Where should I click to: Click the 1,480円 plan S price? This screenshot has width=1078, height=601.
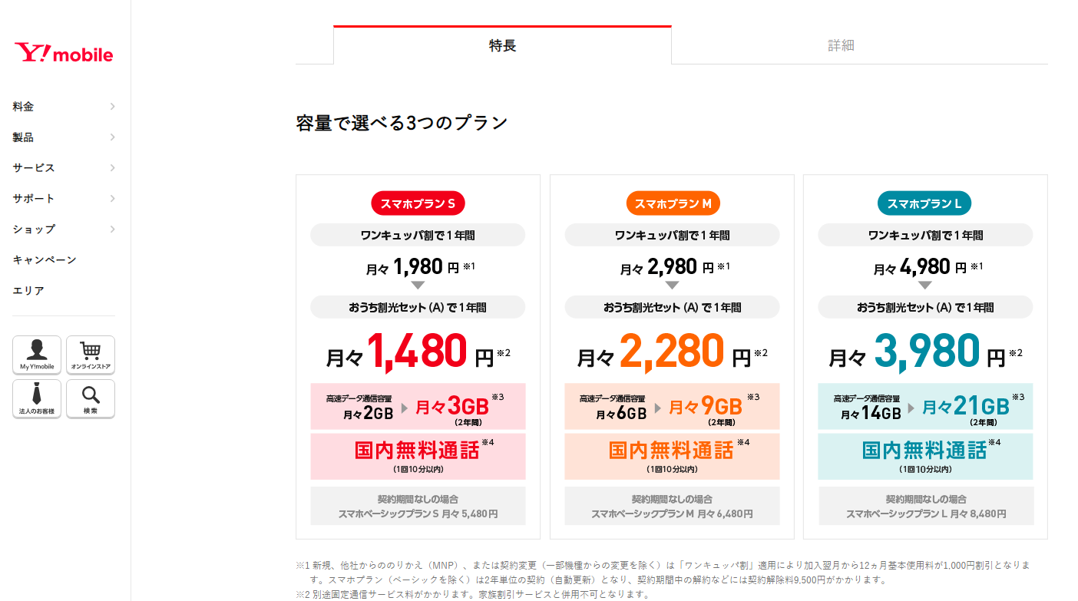coord(418,352)
